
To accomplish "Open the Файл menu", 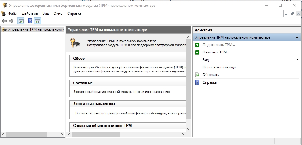I will [13, 13].
